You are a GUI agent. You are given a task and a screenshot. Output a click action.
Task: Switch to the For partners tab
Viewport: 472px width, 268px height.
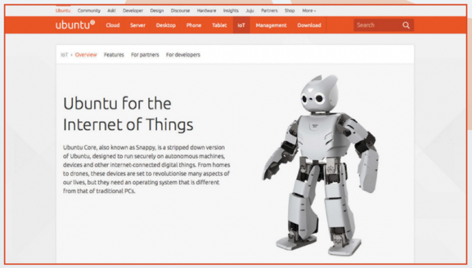click(145, 55)
